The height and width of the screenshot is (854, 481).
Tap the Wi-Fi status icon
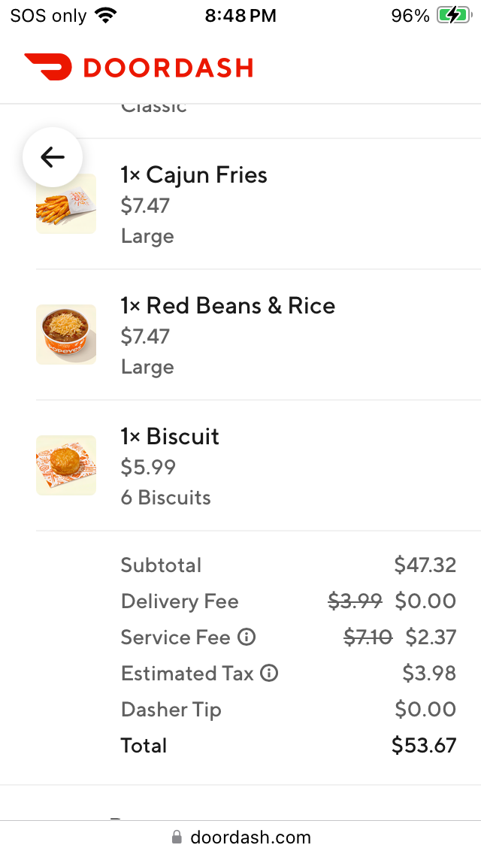(107, 16)
